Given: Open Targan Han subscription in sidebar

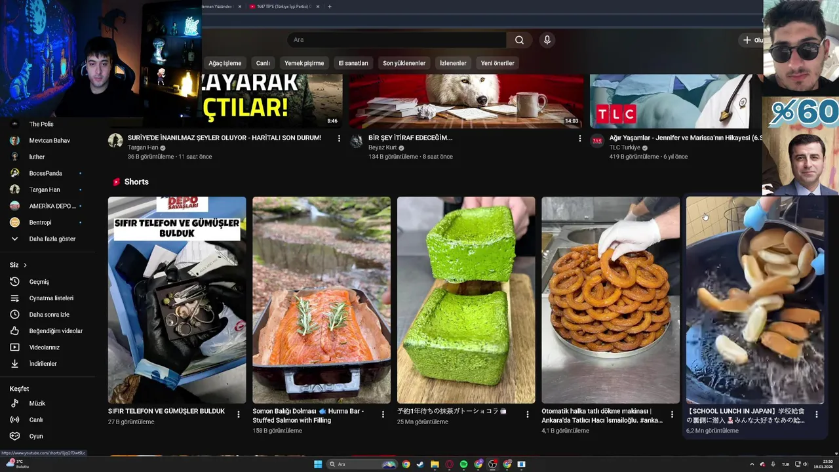Looking at the screenshot, I should [x=44, y=190].
